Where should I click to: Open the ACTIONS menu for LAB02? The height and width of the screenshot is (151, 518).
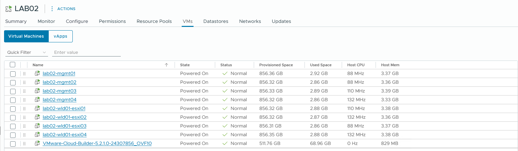66,9
